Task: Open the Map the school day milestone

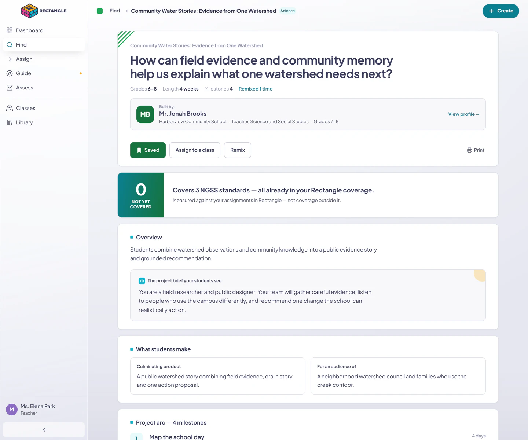Action: (x=177, y=437)
